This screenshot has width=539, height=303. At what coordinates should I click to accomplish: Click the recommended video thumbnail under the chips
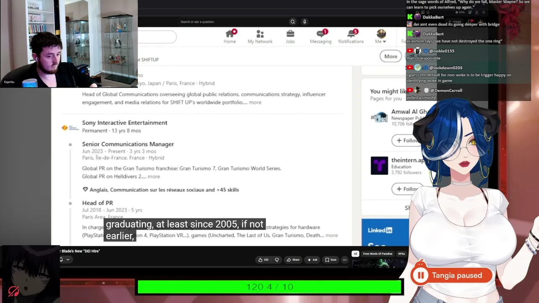point(378,264)
